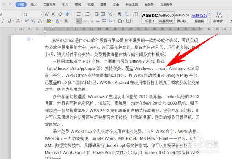Clear formatting with the eraser icon
232x159 pixels.
point(60,14)
